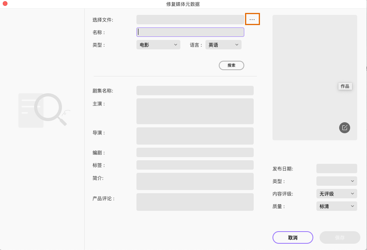Open the 内容评级 dropdown showing 无评级

[336, 194]
